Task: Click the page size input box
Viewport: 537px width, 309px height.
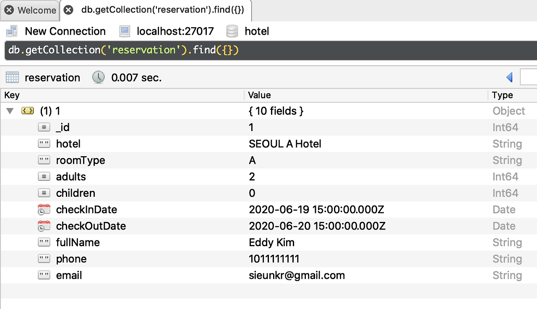Action: tap(529, 77)
